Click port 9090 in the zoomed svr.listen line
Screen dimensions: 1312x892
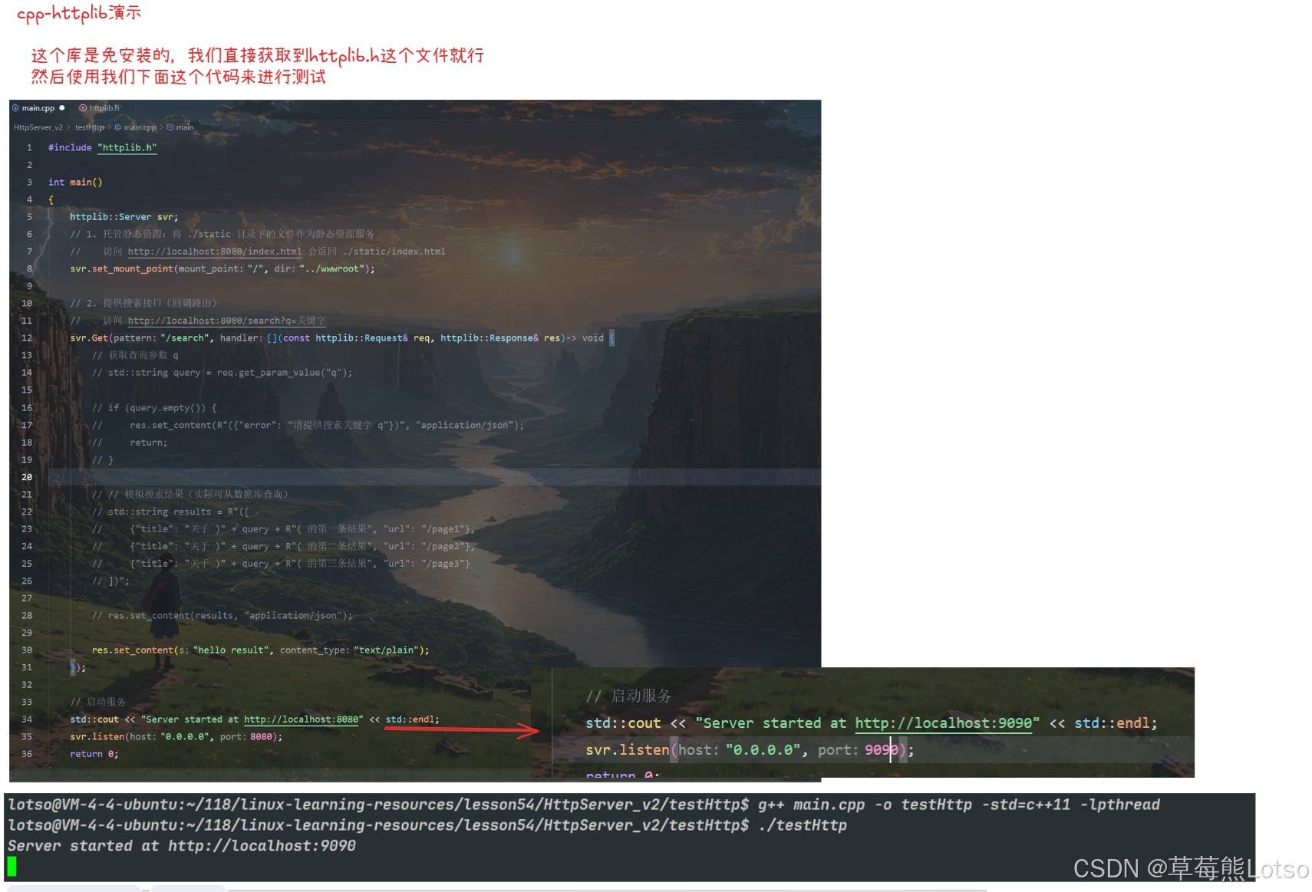point(882,750)
